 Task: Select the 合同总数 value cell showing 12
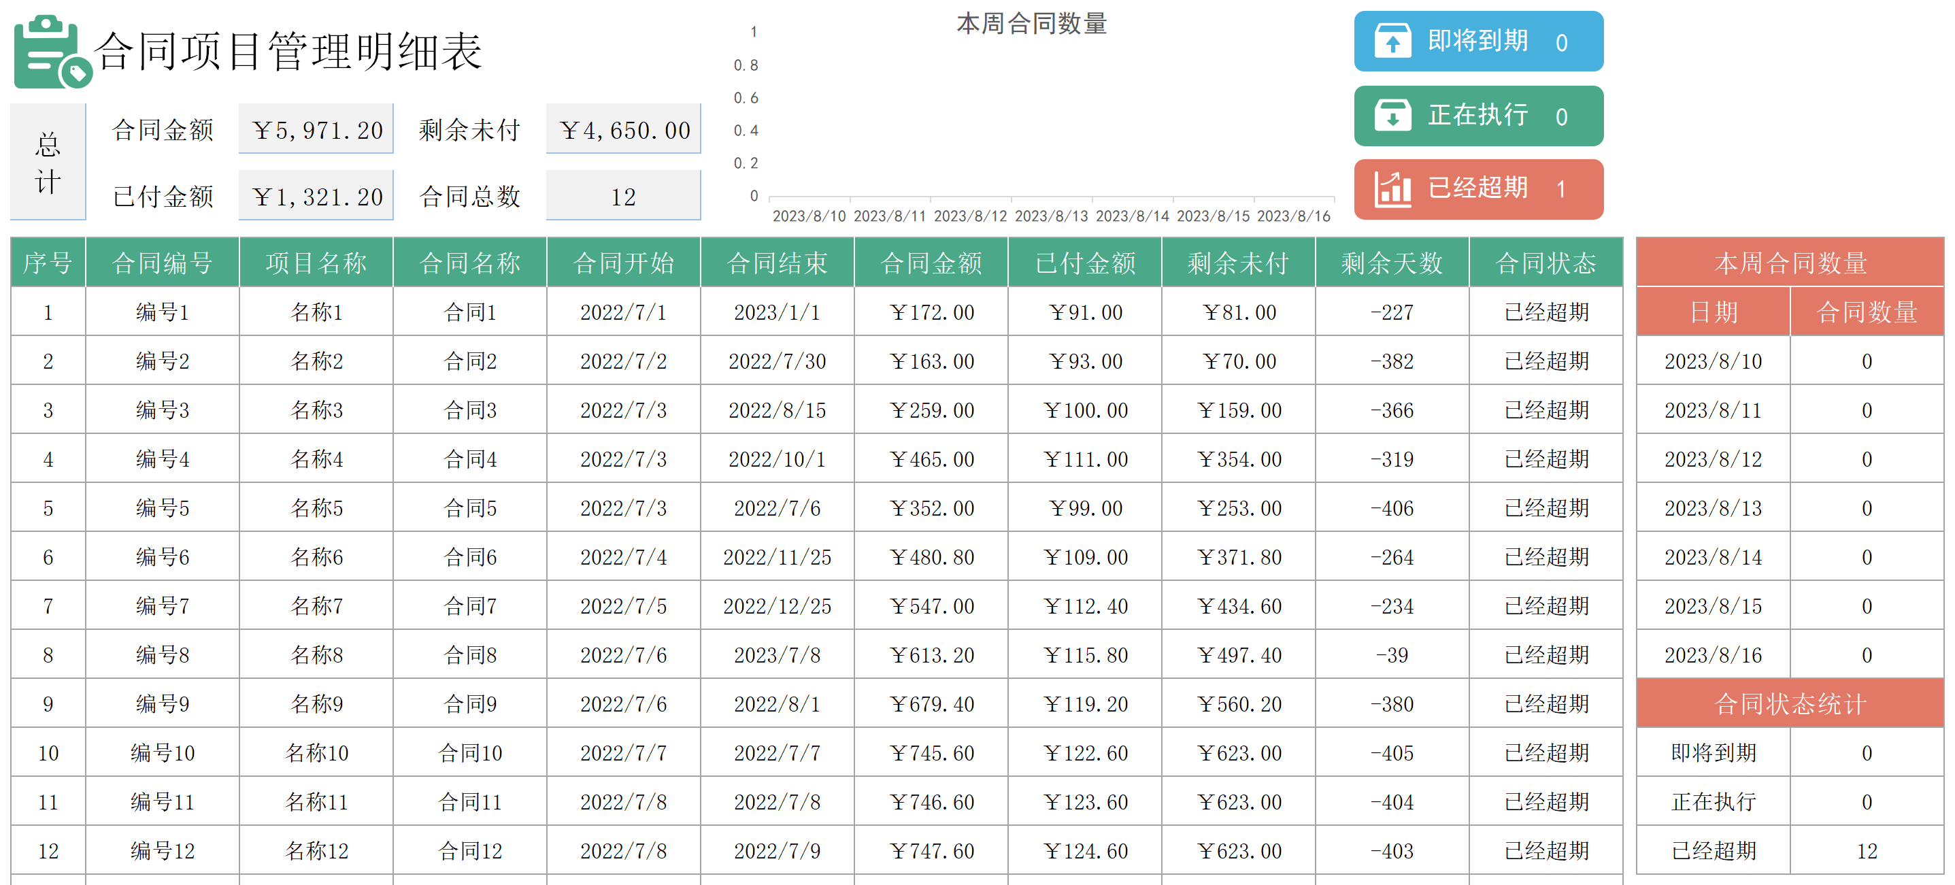click(623, 197)
